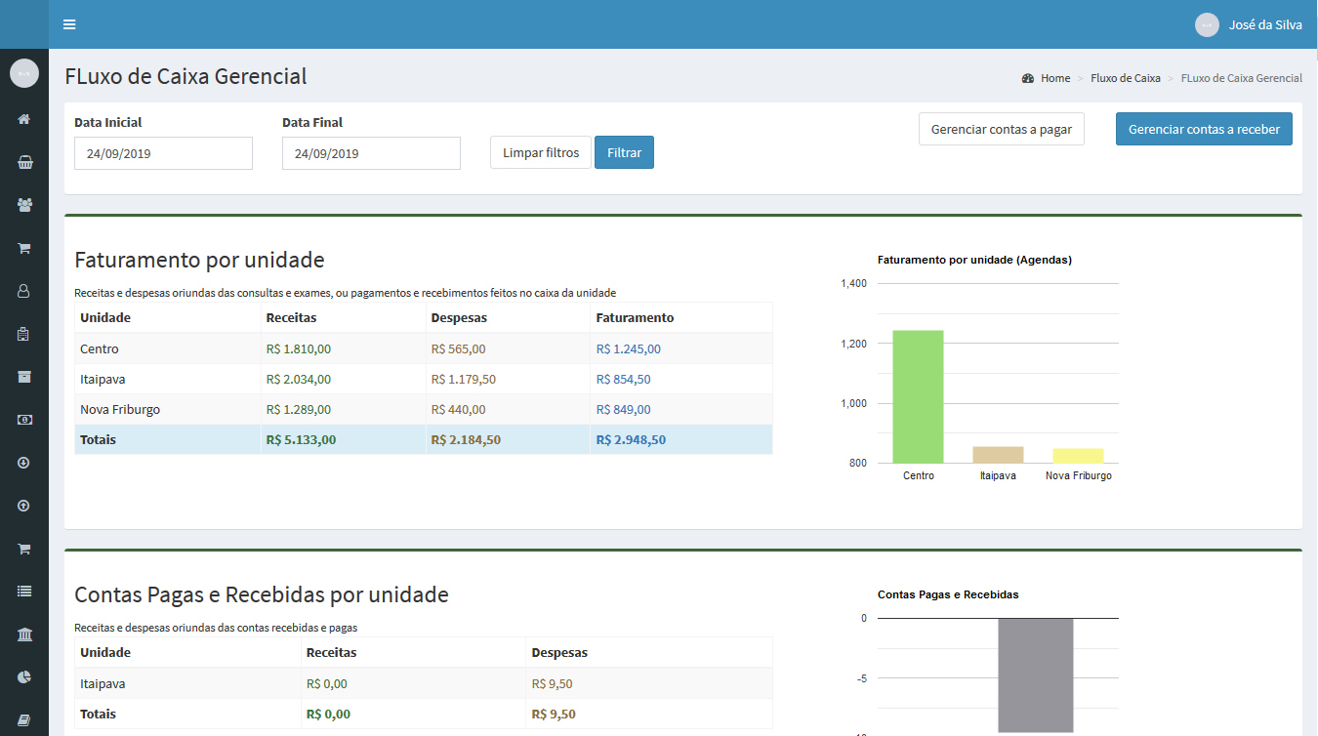Click the dashboard icon in the breadcrumb
The width and height of the screenshot is (1318, 736).
pos(1028,78)
